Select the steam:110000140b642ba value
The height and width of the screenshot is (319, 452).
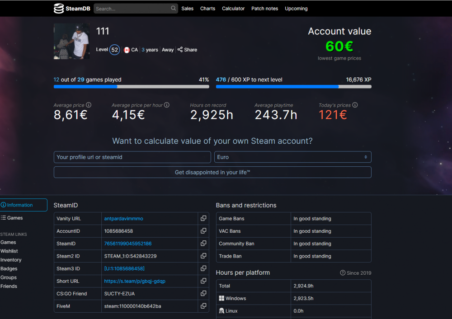(132, 306)
